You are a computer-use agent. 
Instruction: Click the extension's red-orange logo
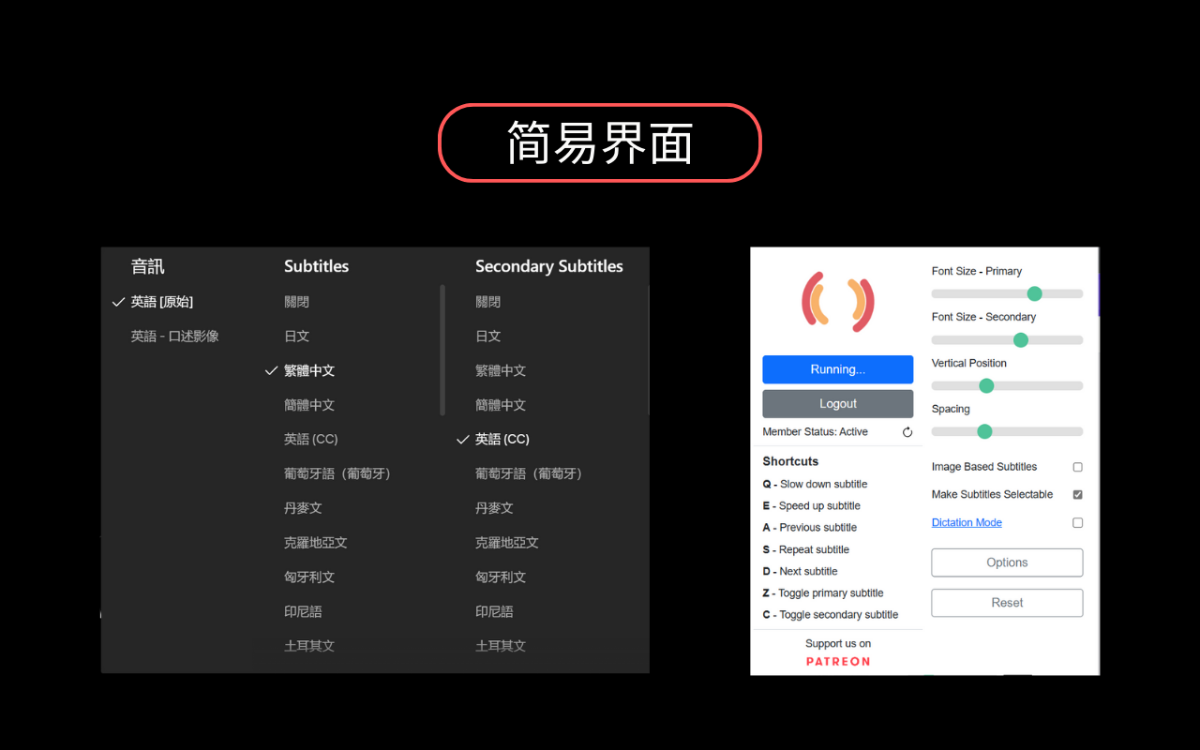point(838,303)
